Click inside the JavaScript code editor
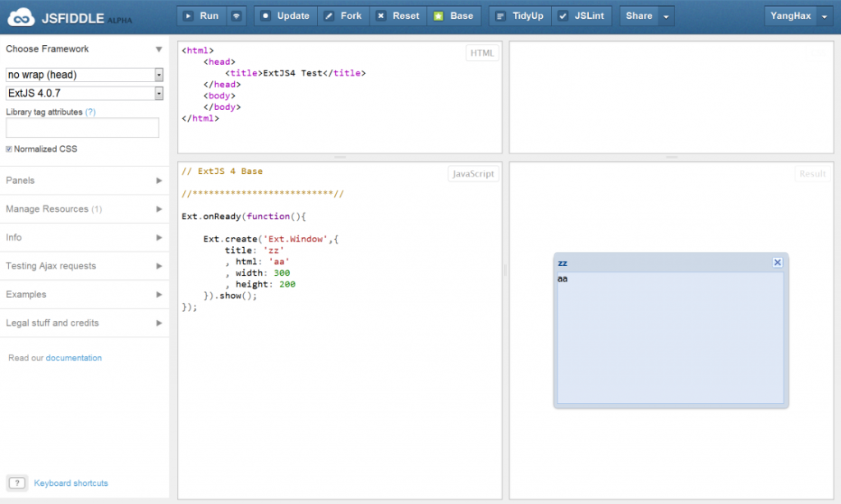 340,330
